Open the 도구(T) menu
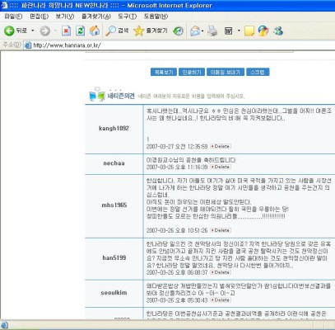The width and height of the screenshot is (335, 330). pyautogui.click(x=127, y=16)
